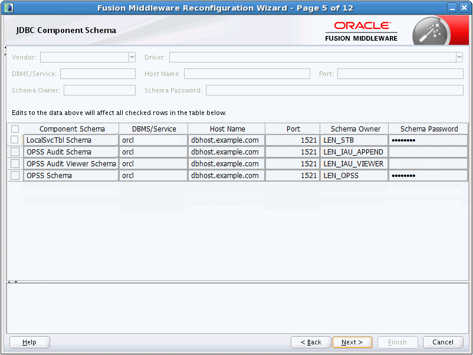The width and height of the screenshot is (473, 355).
Task: Click the Port column header
Action: point(293,129)
